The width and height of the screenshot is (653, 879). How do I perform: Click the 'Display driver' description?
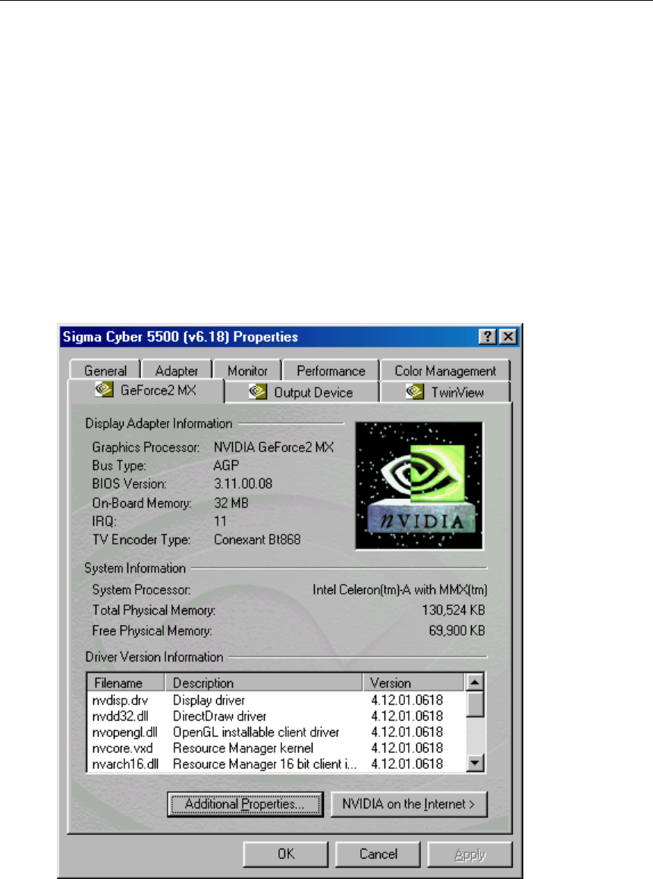click(x=209, y=700)
